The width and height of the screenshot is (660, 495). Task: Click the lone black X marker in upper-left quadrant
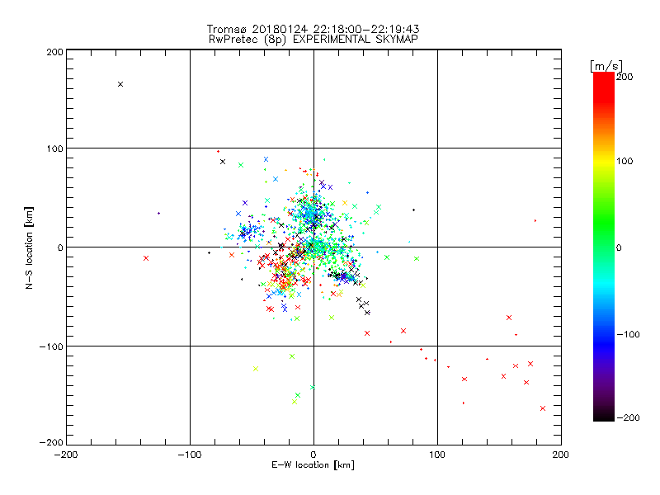click(x=120, y=84)
